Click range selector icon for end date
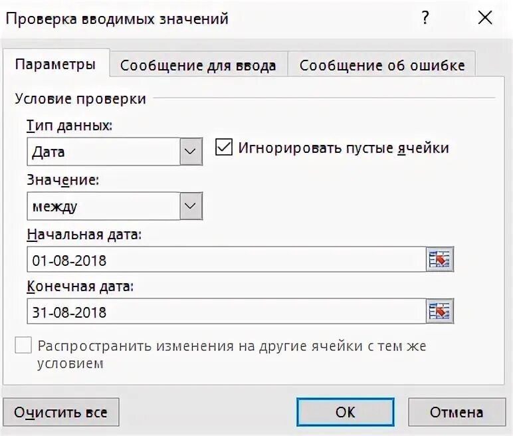Image resolution: width=513 pixels, height=436 pixels. (439, 311)
